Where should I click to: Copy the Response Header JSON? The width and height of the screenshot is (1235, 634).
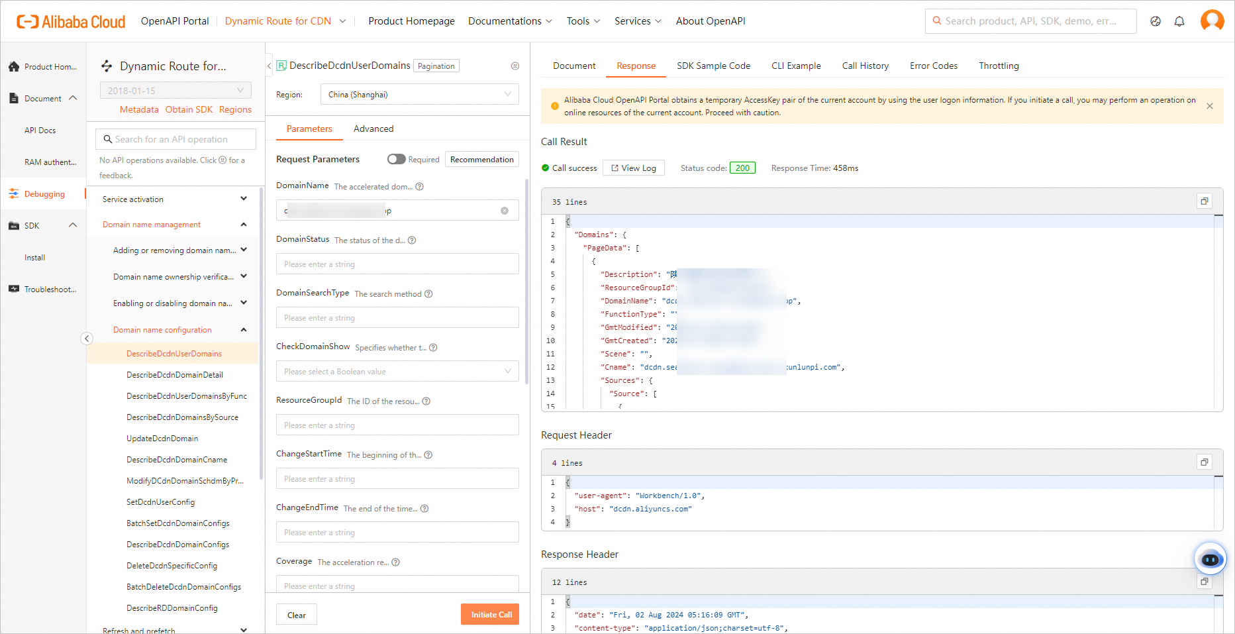tap(1205, 582)
